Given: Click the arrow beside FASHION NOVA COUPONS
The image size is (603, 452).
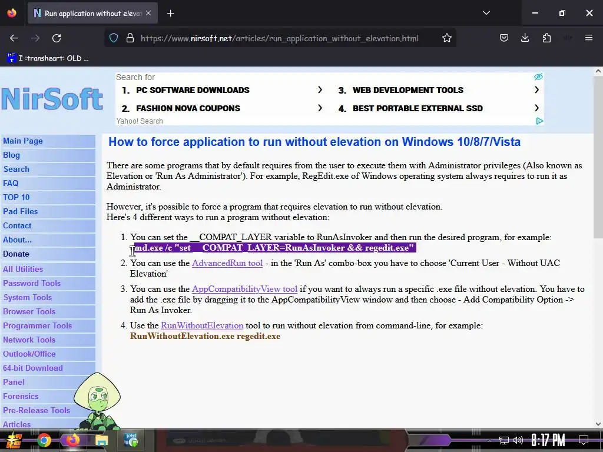Looking at the screenshot, I should tap(320, 108).
